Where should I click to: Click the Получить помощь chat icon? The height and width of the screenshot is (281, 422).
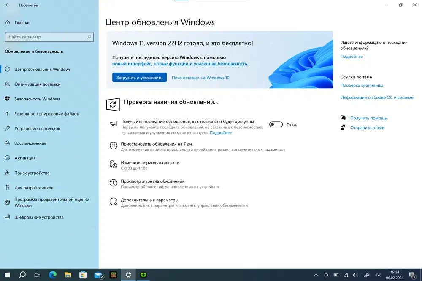343,118
